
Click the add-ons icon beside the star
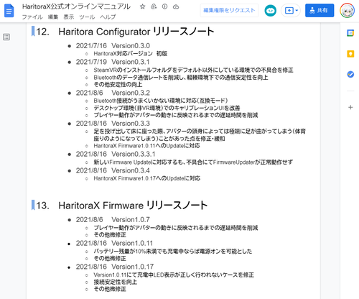[x=154, y=6]
